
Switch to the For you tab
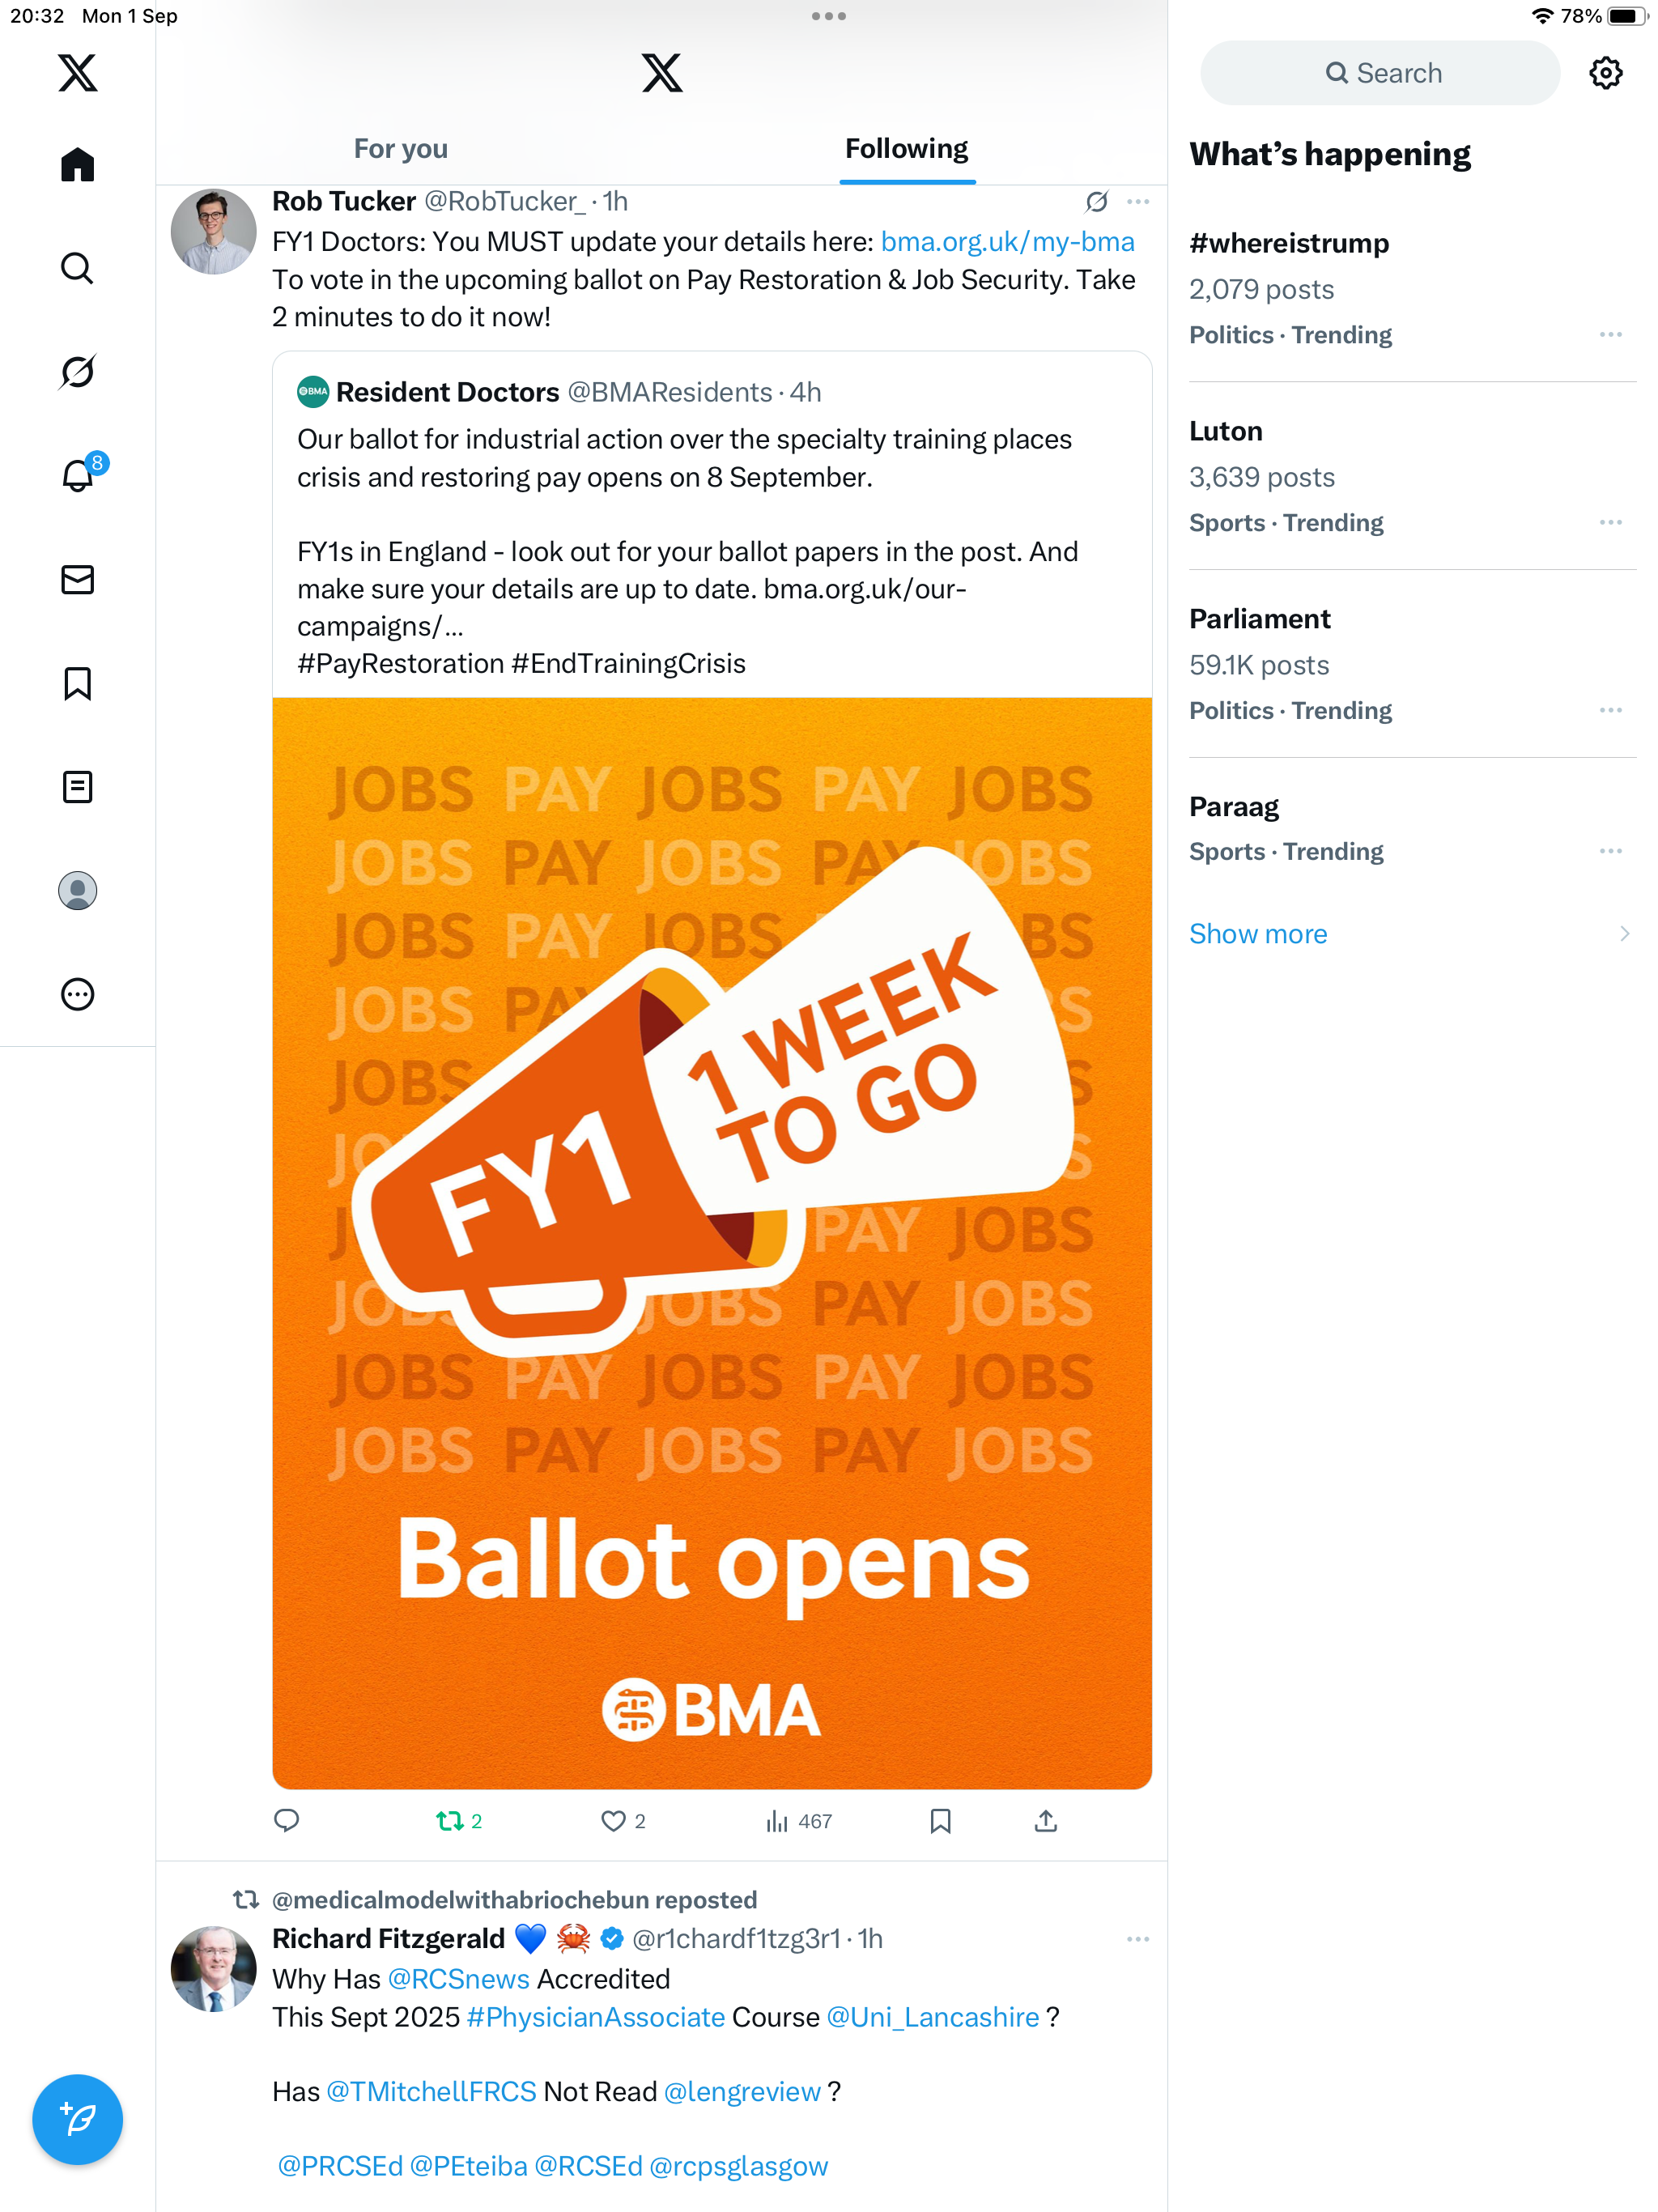(x=400, y=149)
